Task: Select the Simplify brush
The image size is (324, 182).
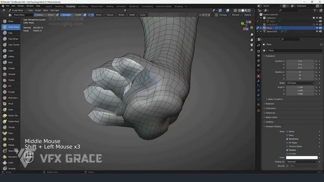Action: [x=11, y=168]
